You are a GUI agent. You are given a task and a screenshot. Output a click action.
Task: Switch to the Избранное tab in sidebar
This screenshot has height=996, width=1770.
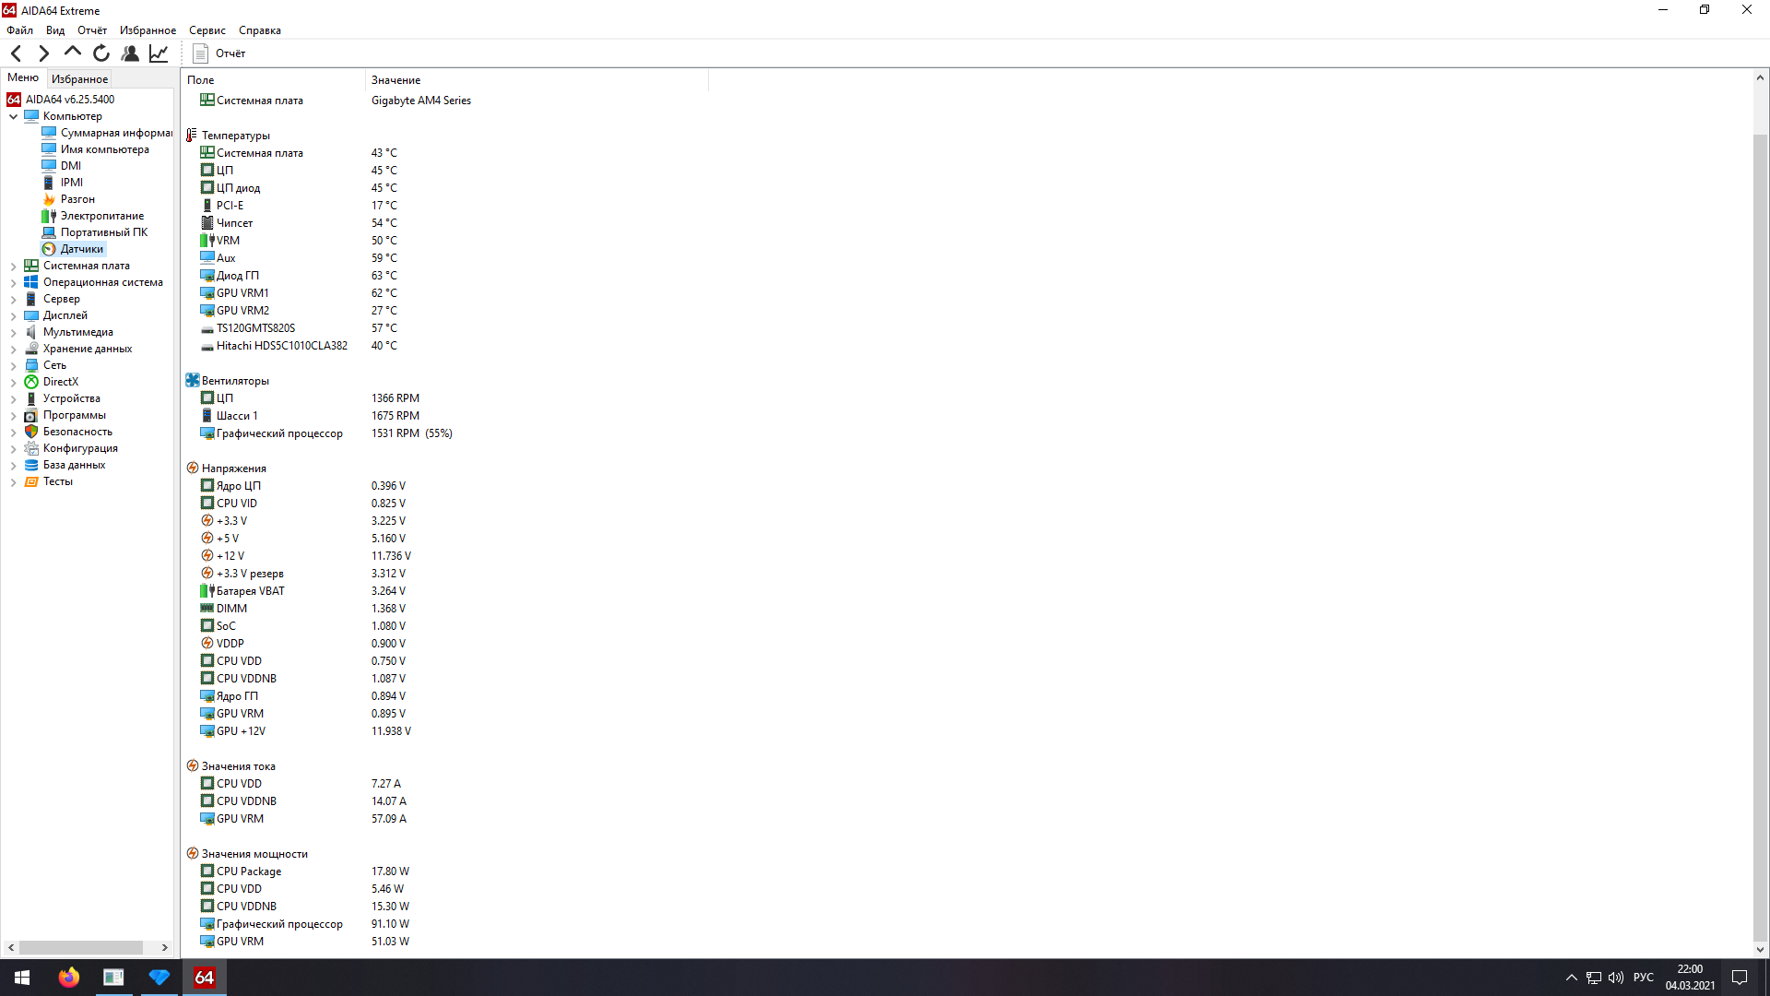coord(79,79)
